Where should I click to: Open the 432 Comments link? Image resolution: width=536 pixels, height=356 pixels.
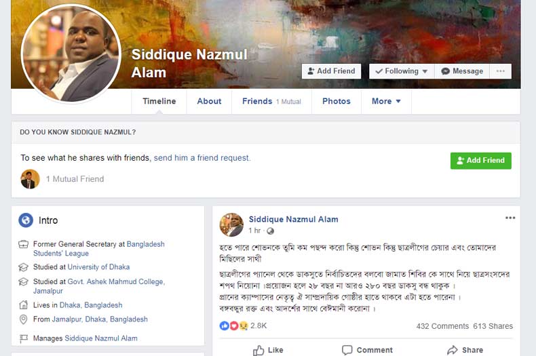pos(442,326)
